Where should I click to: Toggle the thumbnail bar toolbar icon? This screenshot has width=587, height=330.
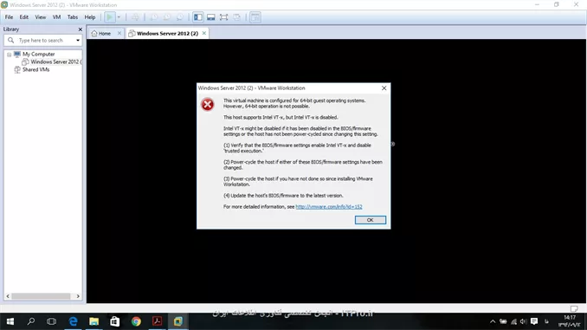[x=210, y=17]
